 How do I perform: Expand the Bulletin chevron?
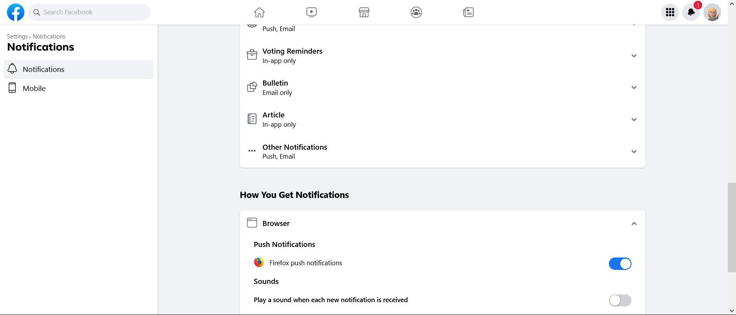(634, 87)
